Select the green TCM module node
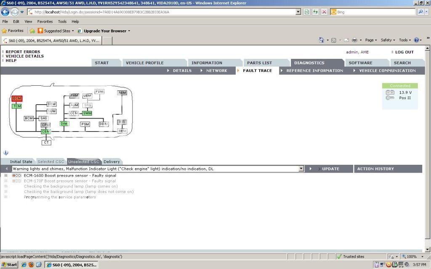Image resolution: width=431 pixels, height=269 pixels. (17, 106)
